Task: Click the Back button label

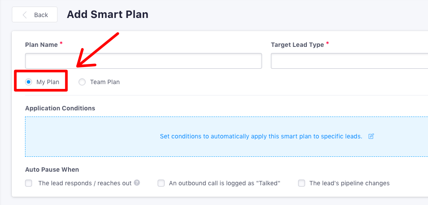Action: point(41,15)
